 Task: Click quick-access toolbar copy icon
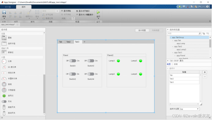click(x=192, y=7)
